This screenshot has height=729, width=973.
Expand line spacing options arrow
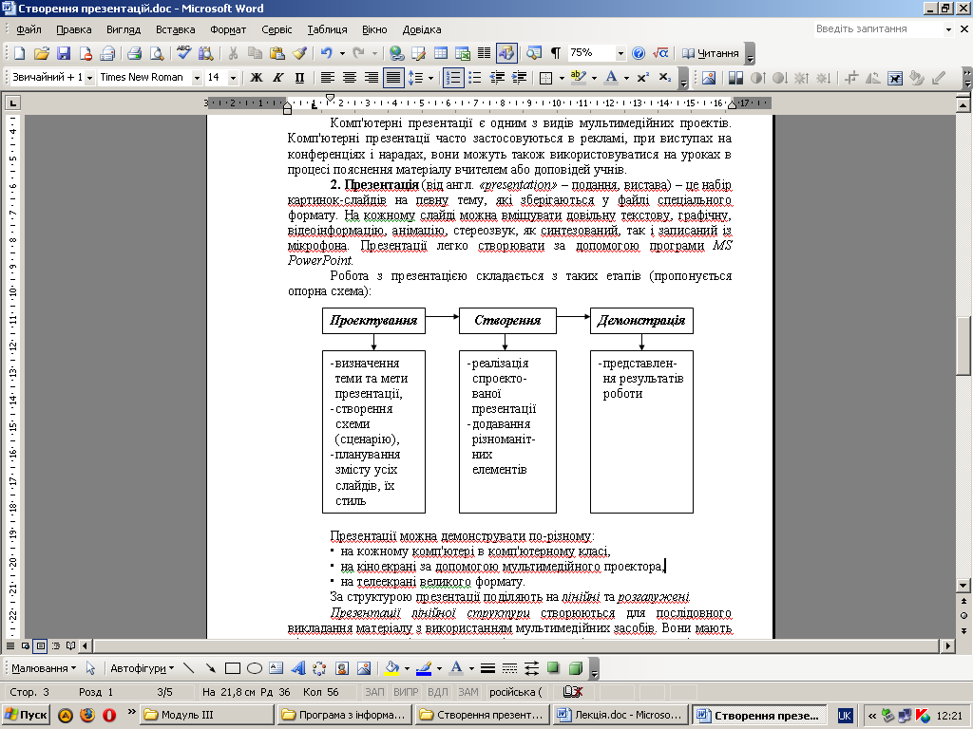(x=430, y=78)
